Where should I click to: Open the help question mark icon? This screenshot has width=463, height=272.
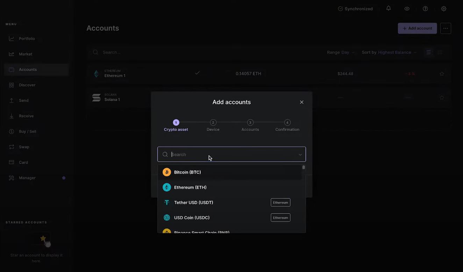click(425, 9)
